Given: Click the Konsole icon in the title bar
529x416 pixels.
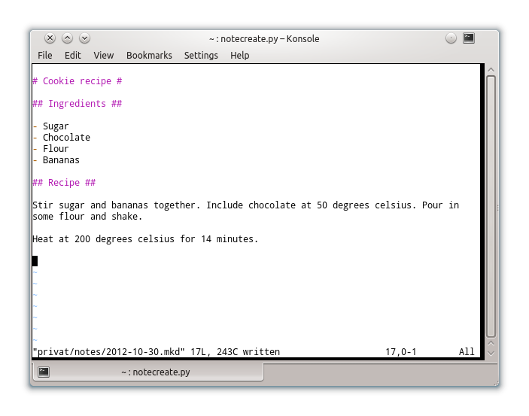Looking at the screenshot, I should point(469,38).
